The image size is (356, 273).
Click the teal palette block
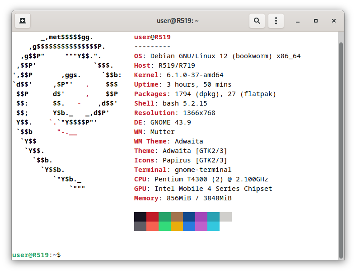coord(213,217)
